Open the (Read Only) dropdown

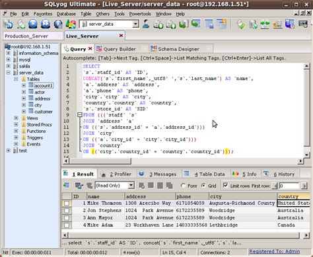131,186
